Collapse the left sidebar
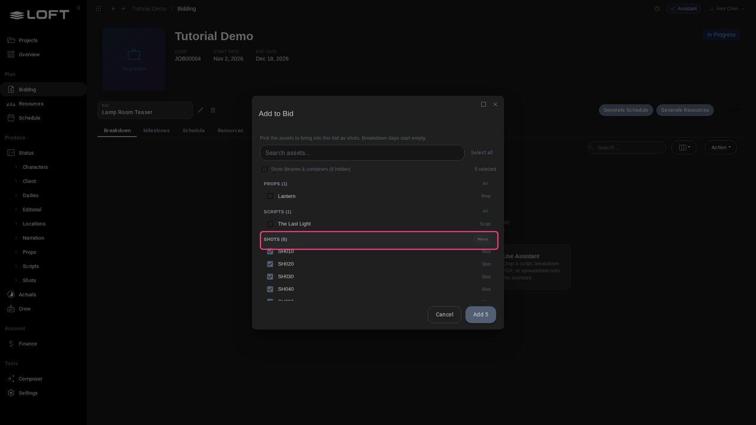The image size is (756, 425). coord(79,8)
